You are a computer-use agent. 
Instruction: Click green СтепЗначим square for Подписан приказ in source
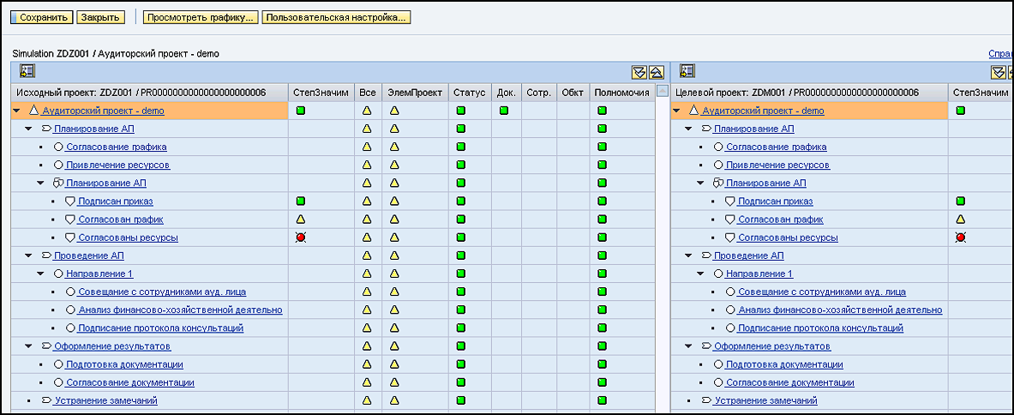pyautogui.click(x=301, y=201)
